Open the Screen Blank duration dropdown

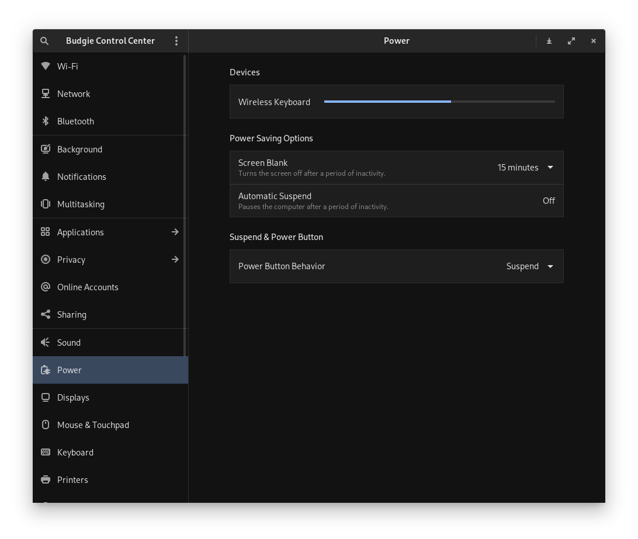pos(525,168)
